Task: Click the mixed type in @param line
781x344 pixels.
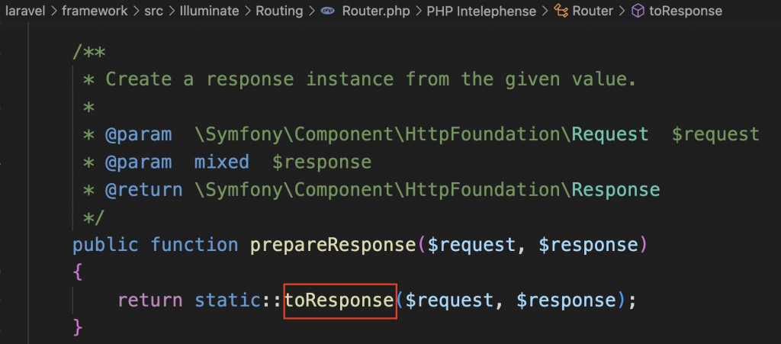Action: click(x=222, y=162)
